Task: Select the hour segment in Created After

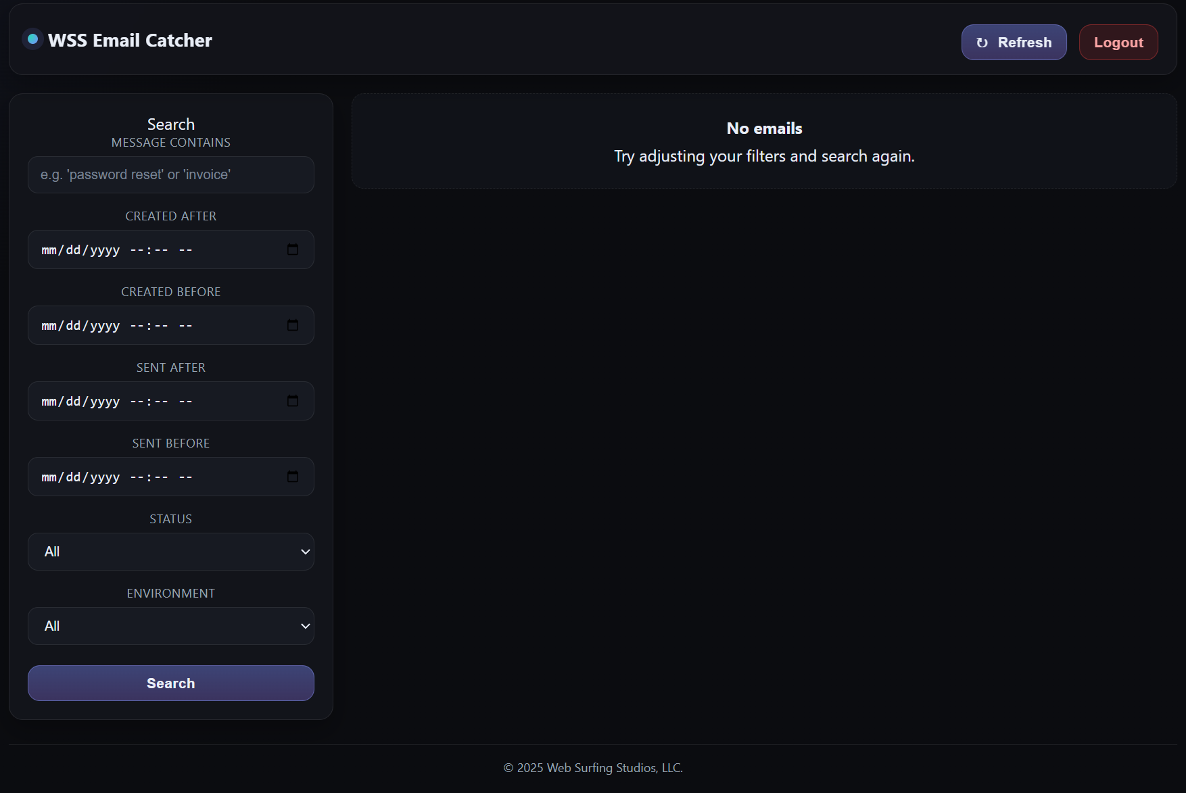Action: pos(137,250)
